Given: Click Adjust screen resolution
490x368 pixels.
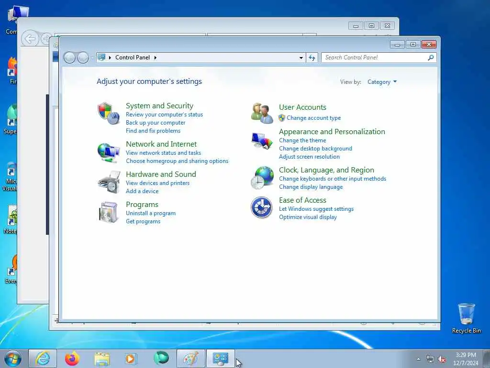Looking at the screenshot, I should pyautogui.click(x=309, y=157).
